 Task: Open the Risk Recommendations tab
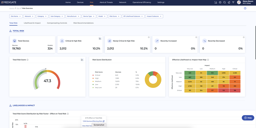83,23
